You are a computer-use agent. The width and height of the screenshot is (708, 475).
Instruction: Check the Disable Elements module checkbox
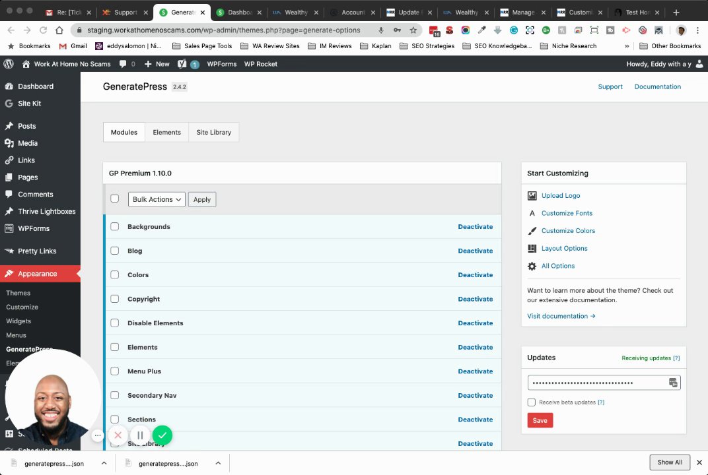click(x=115, y=323)
